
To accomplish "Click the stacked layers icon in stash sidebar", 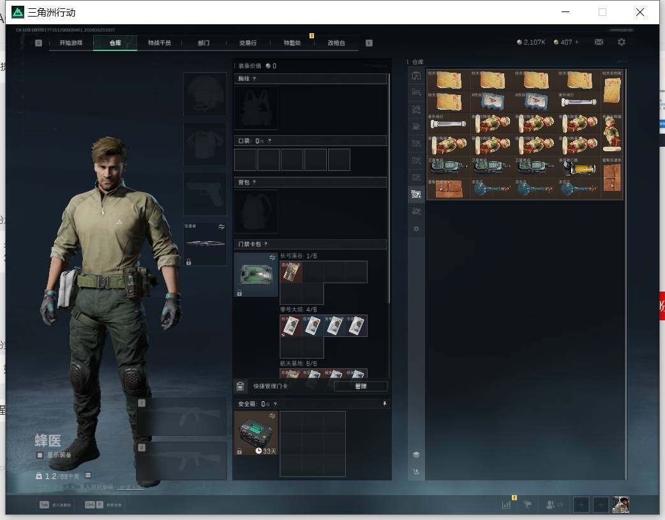I will coord(416,455).
